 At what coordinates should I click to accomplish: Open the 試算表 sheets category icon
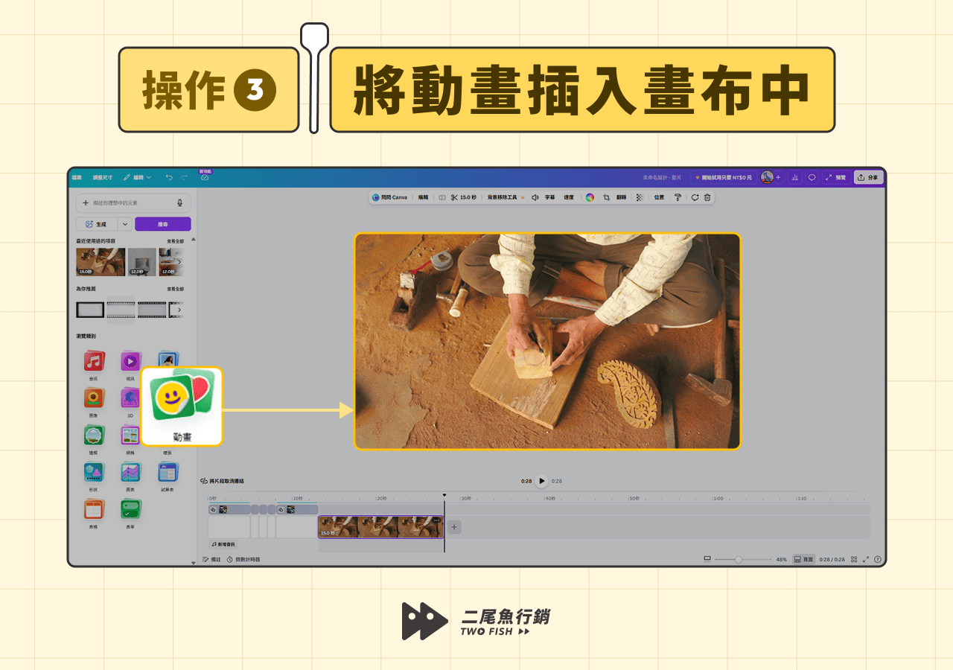click(168, 472)
